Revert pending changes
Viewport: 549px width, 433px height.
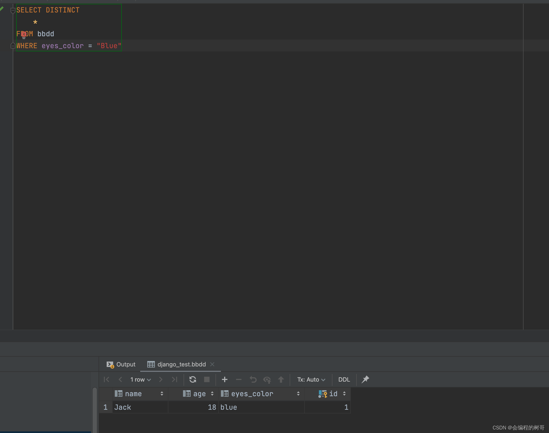click(253, 379)
